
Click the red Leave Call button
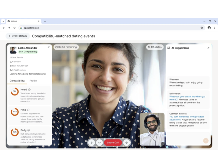113,142
